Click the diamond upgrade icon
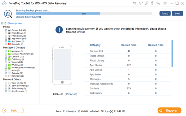 [x=141, y=3]
